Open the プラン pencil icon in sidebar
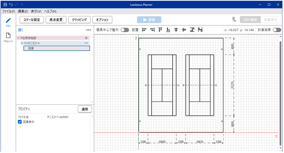The height and width of the screenshot is (153, 284). point(8,21)
